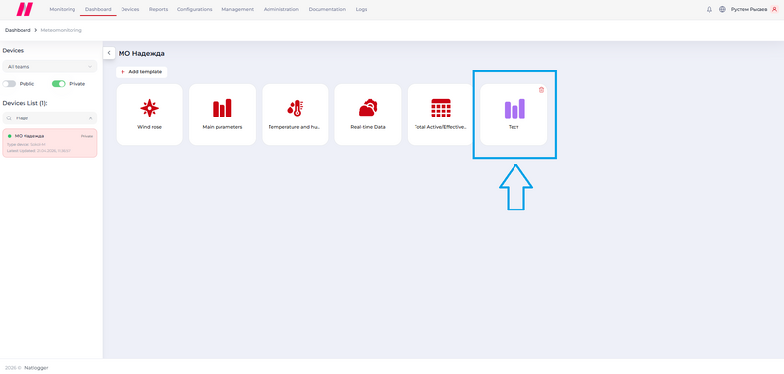Click the Private badge on device card

pos(87,136)
